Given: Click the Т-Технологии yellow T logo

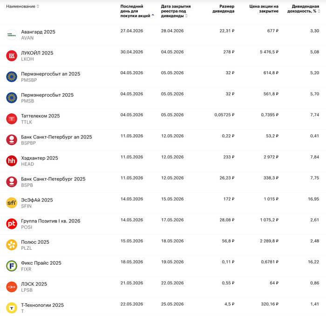Looking at the screenshot, I should [12, 308].
